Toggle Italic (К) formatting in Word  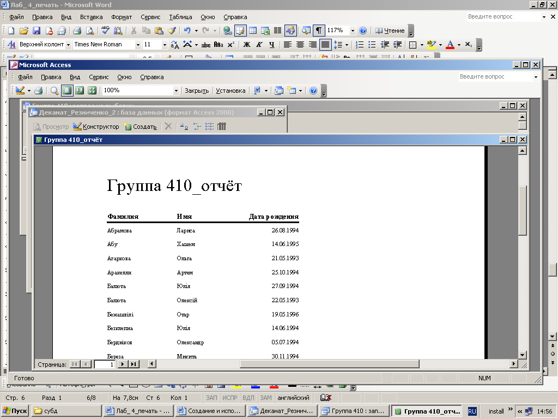pyautogui.click(x=259, y=45)
